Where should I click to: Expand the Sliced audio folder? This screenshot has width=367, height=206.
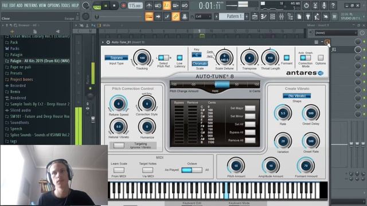(x=21, y=110)
